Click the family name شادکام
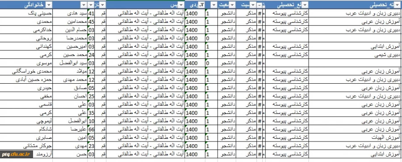 click(45, 130)
